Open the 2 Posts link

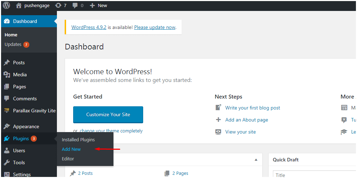[x=86, y=173]
